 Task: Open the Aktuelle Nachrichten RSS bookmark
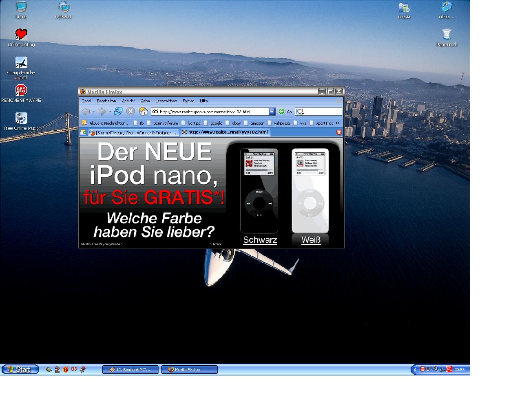pos(106,123)
